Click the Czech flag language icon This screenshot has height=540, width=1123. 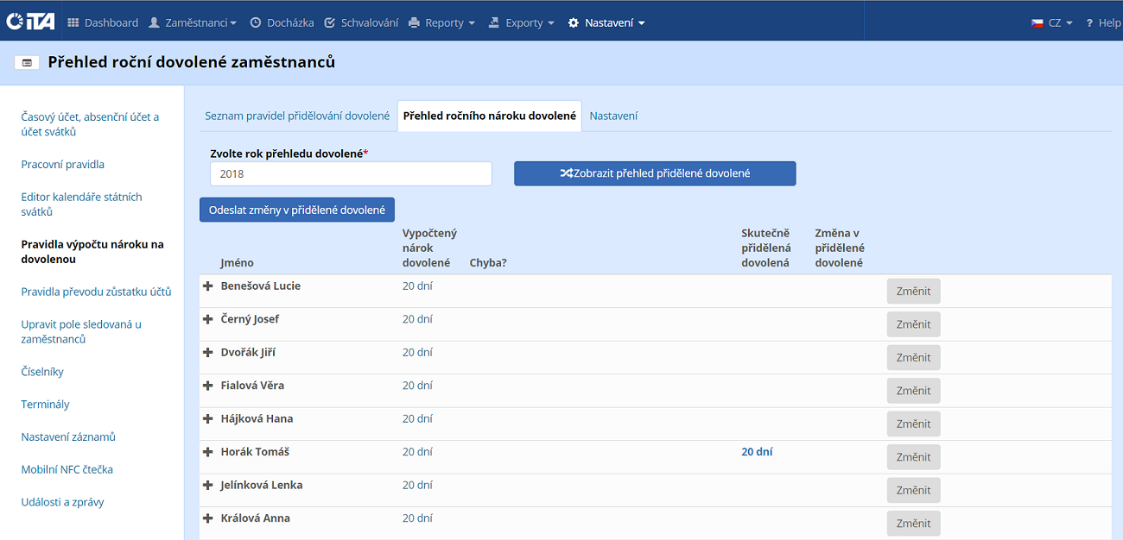(1037, 23)
